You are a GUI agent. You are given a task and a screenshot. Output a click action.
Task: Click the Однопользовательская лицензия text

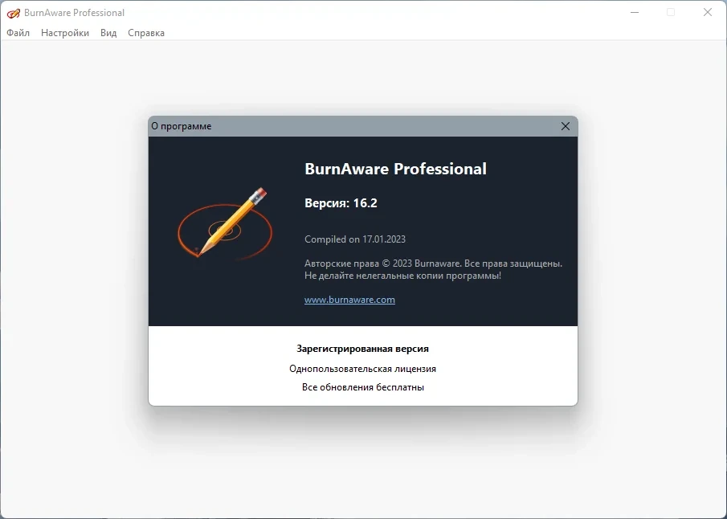tap(362, 369)
